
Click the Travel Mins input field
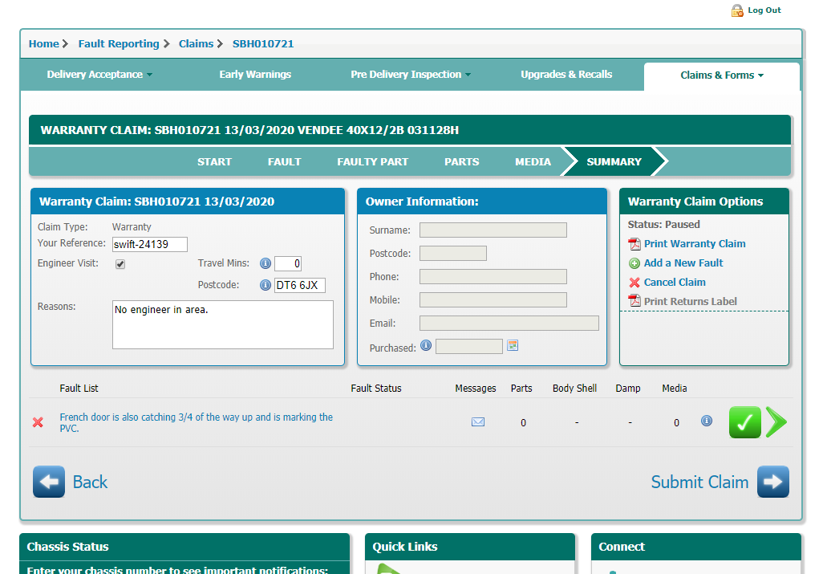tap(288, 263)
